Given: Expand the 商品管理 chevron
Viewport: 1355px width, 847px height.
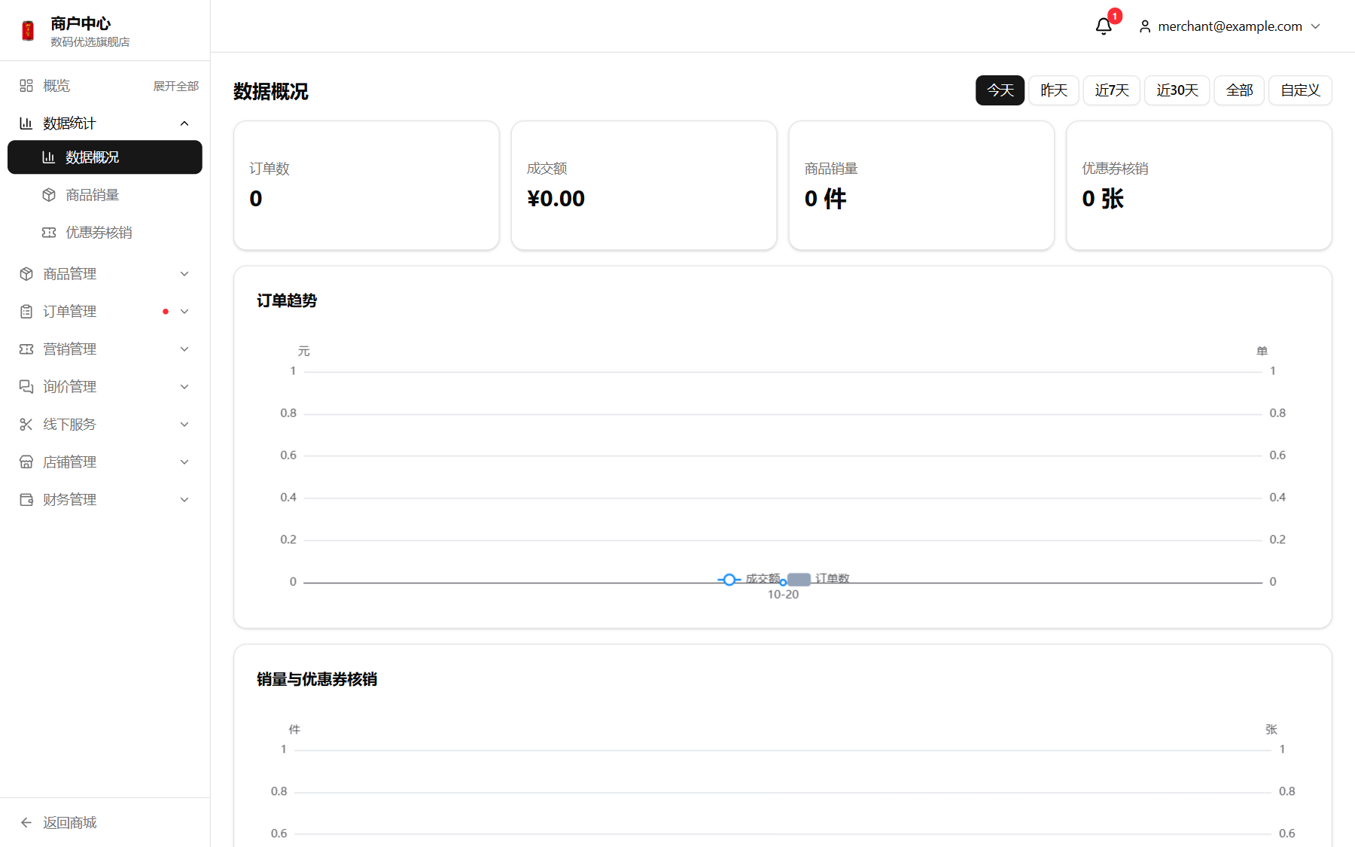Looking at the screenshot, I should (184, 274).
